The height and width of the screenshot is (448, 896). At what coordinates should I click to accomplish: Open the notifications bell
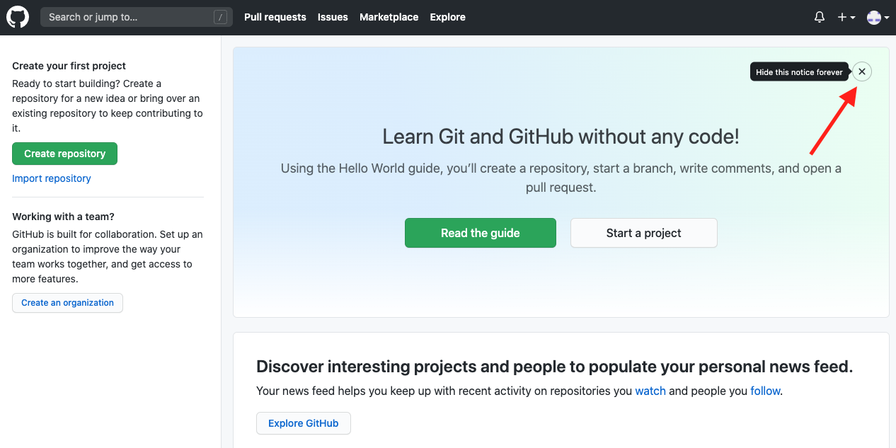820,17
